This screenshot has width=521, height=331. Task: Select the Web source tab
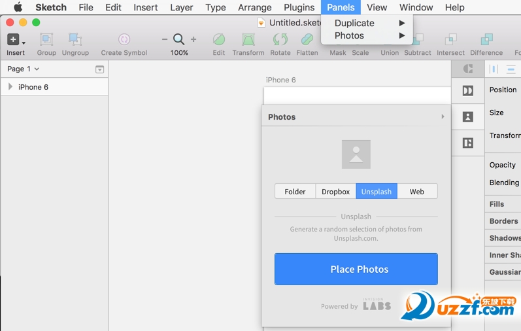click(x=417, y=191)
